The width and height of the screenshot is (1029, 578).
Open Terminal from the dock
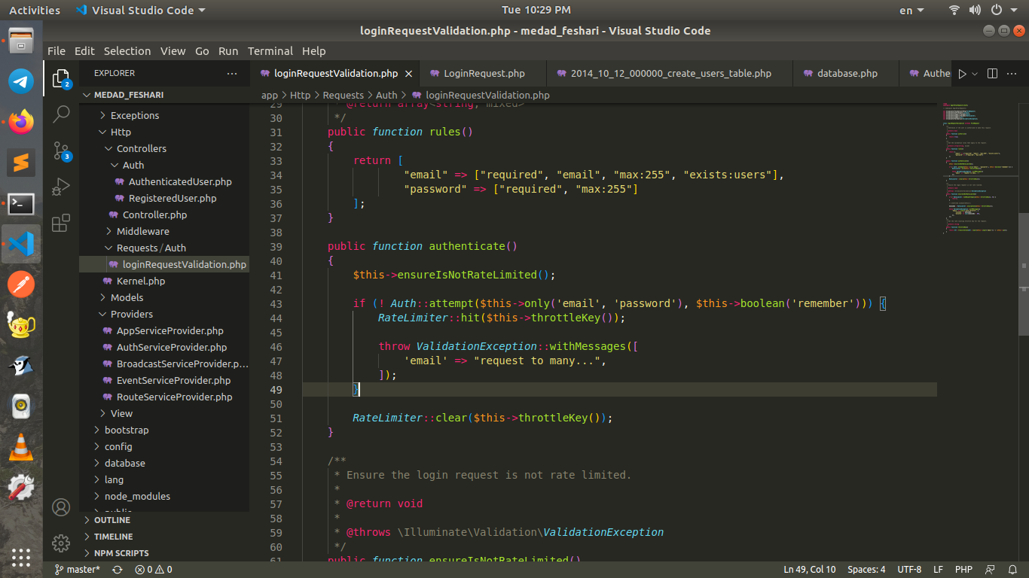[21, 202]
